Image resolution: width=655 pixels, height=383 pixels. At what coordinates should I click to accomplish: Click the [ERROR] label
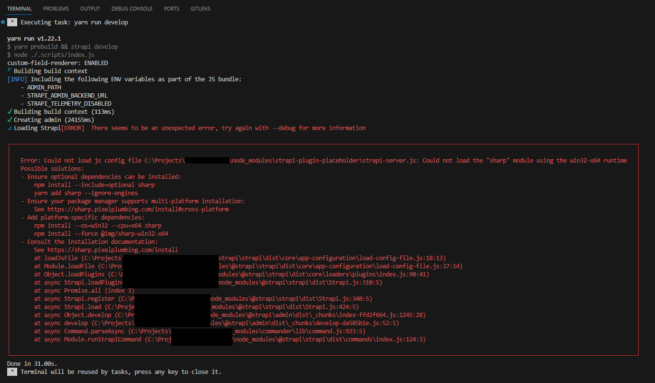[73, 128]
